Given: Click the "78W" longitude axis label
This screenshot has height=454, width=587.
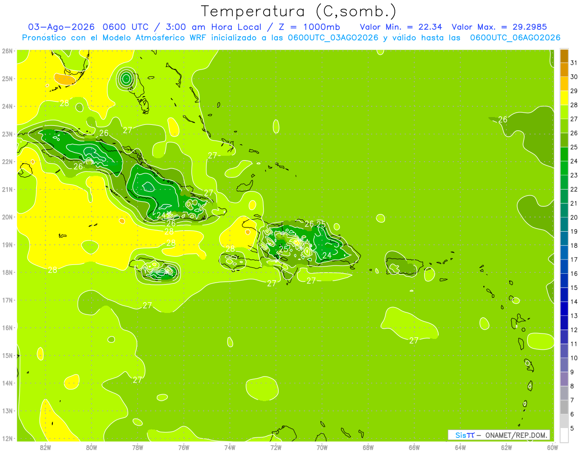Looking at the screenshot, I should click(137, 447).
